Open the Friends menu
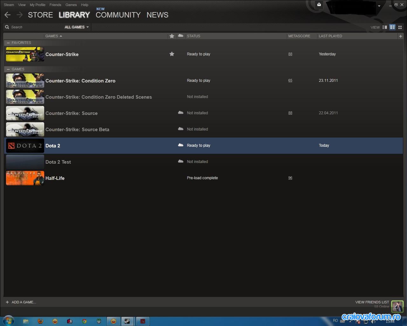This screenshot has height=326, width=407. [x=55, y=5]
